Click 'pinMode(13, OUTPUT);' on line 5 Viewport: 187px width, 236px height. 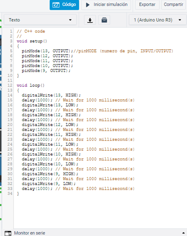click(x=47, y=51)
